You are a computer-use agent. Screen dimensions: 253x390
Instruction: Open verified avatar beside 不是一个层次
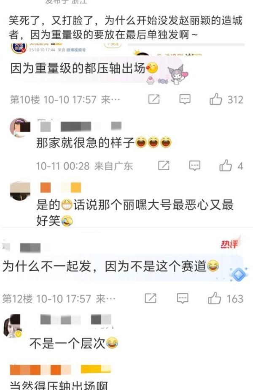(x=12, y=326)
